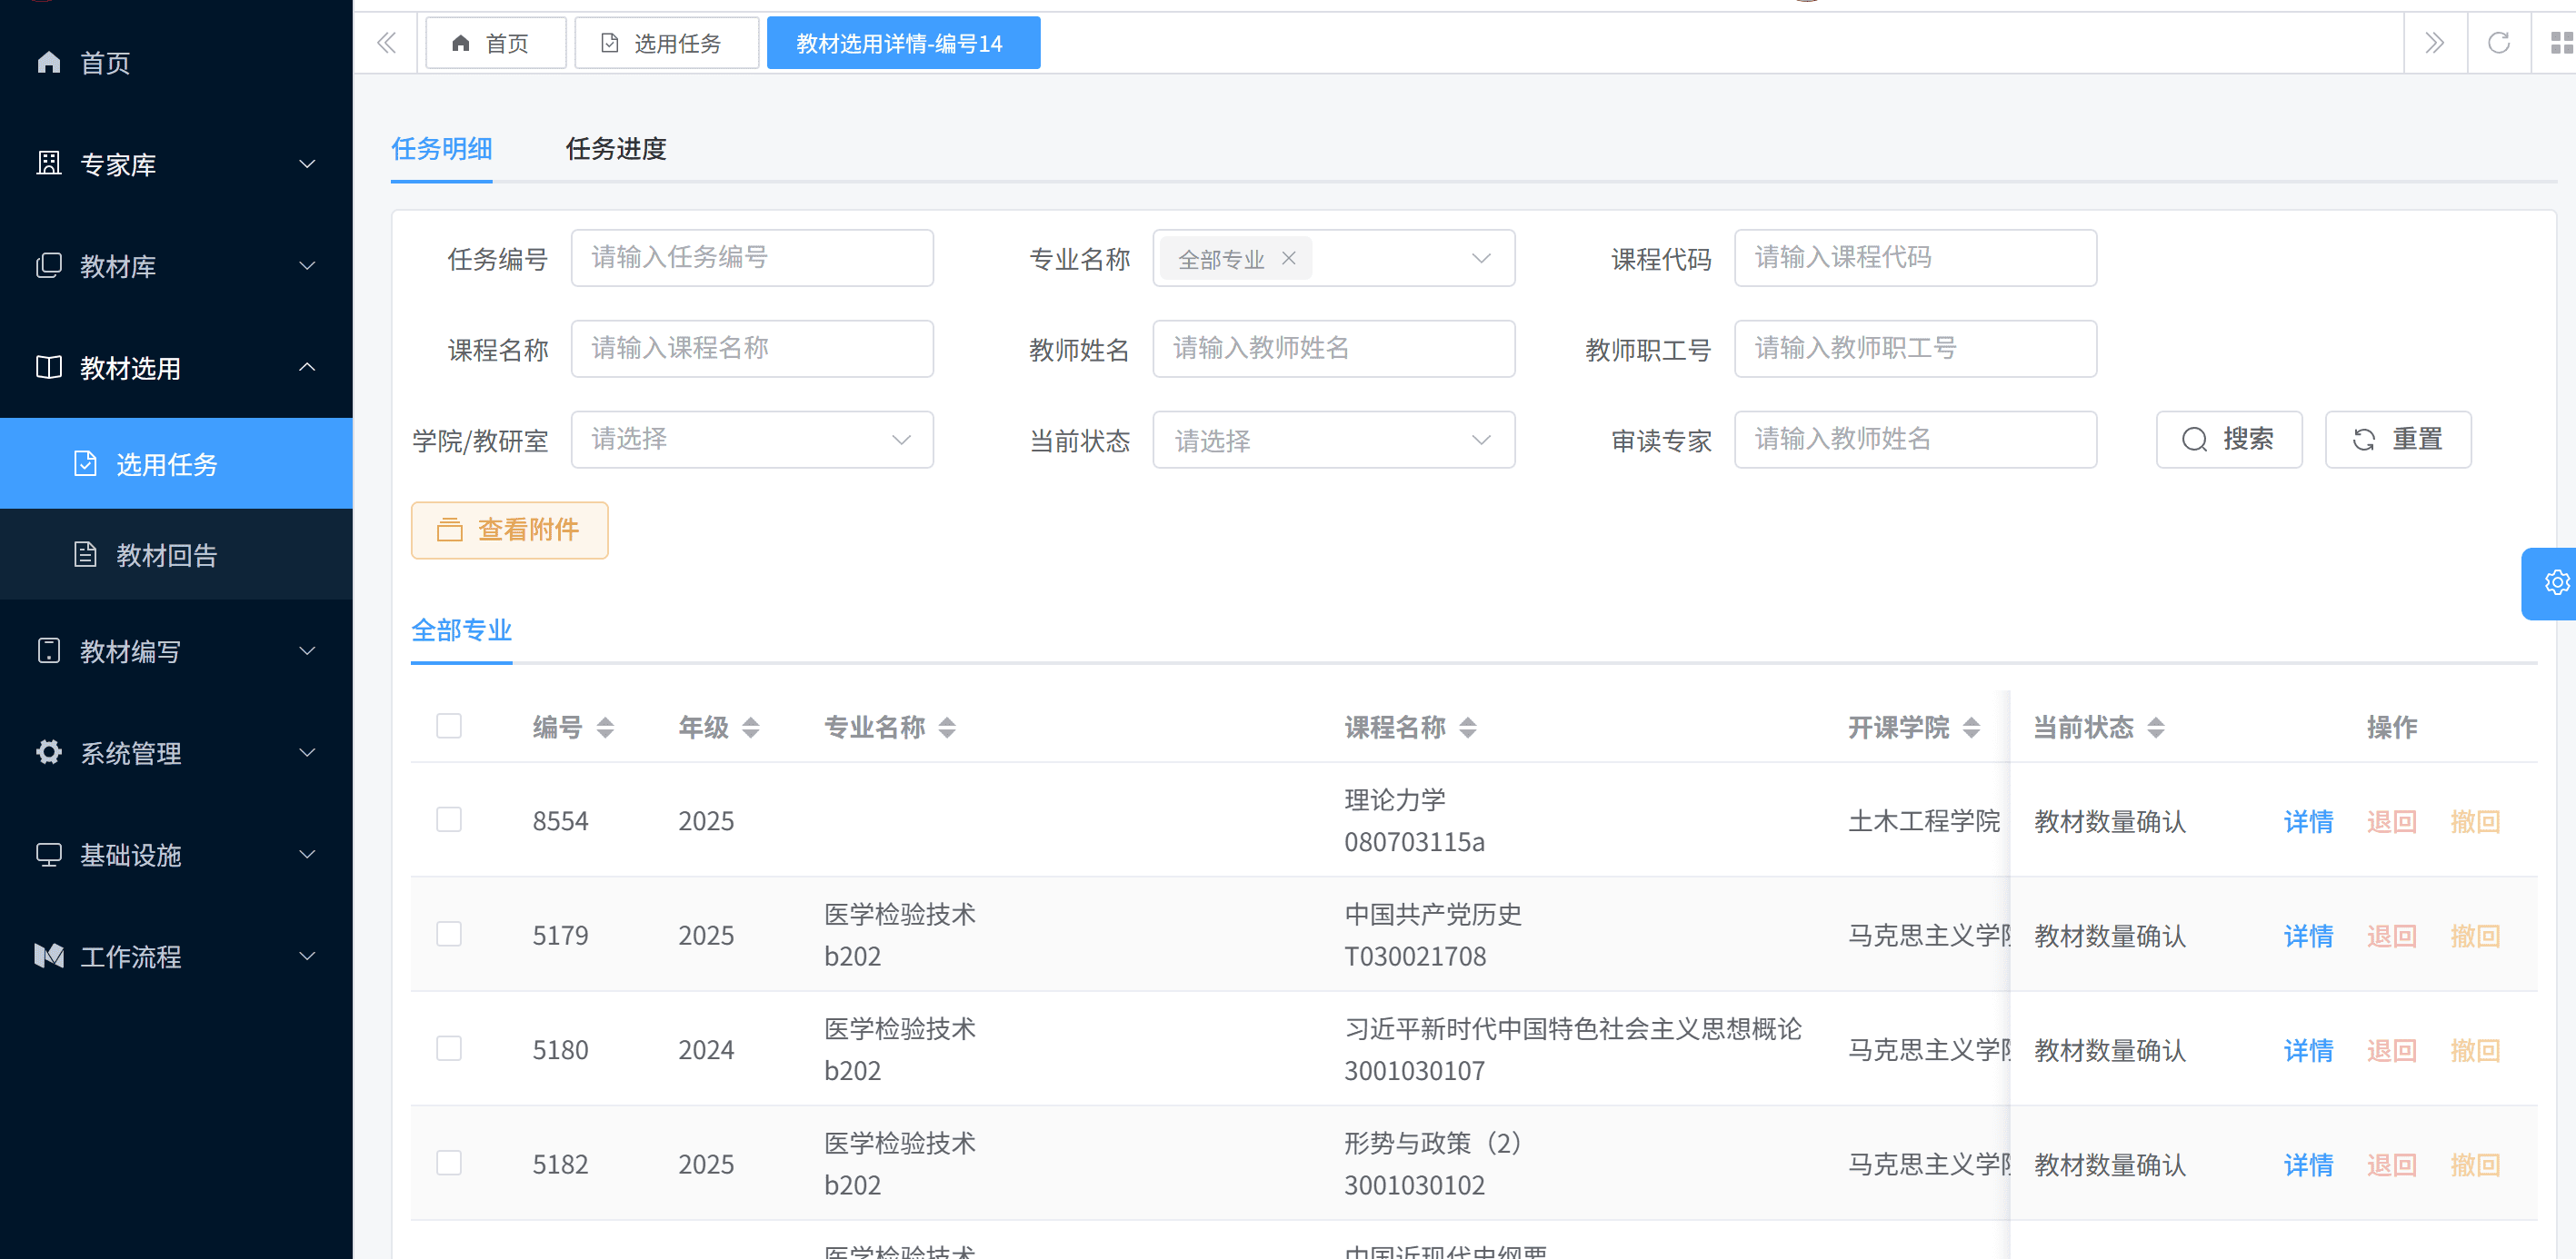
Task: Switch to the 任务进度 tab
Action: (615, 149)
